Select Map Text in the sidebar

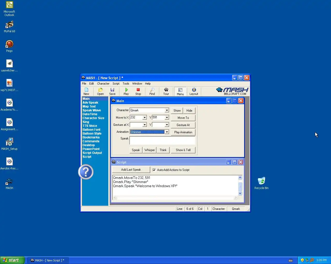[89, 106]
